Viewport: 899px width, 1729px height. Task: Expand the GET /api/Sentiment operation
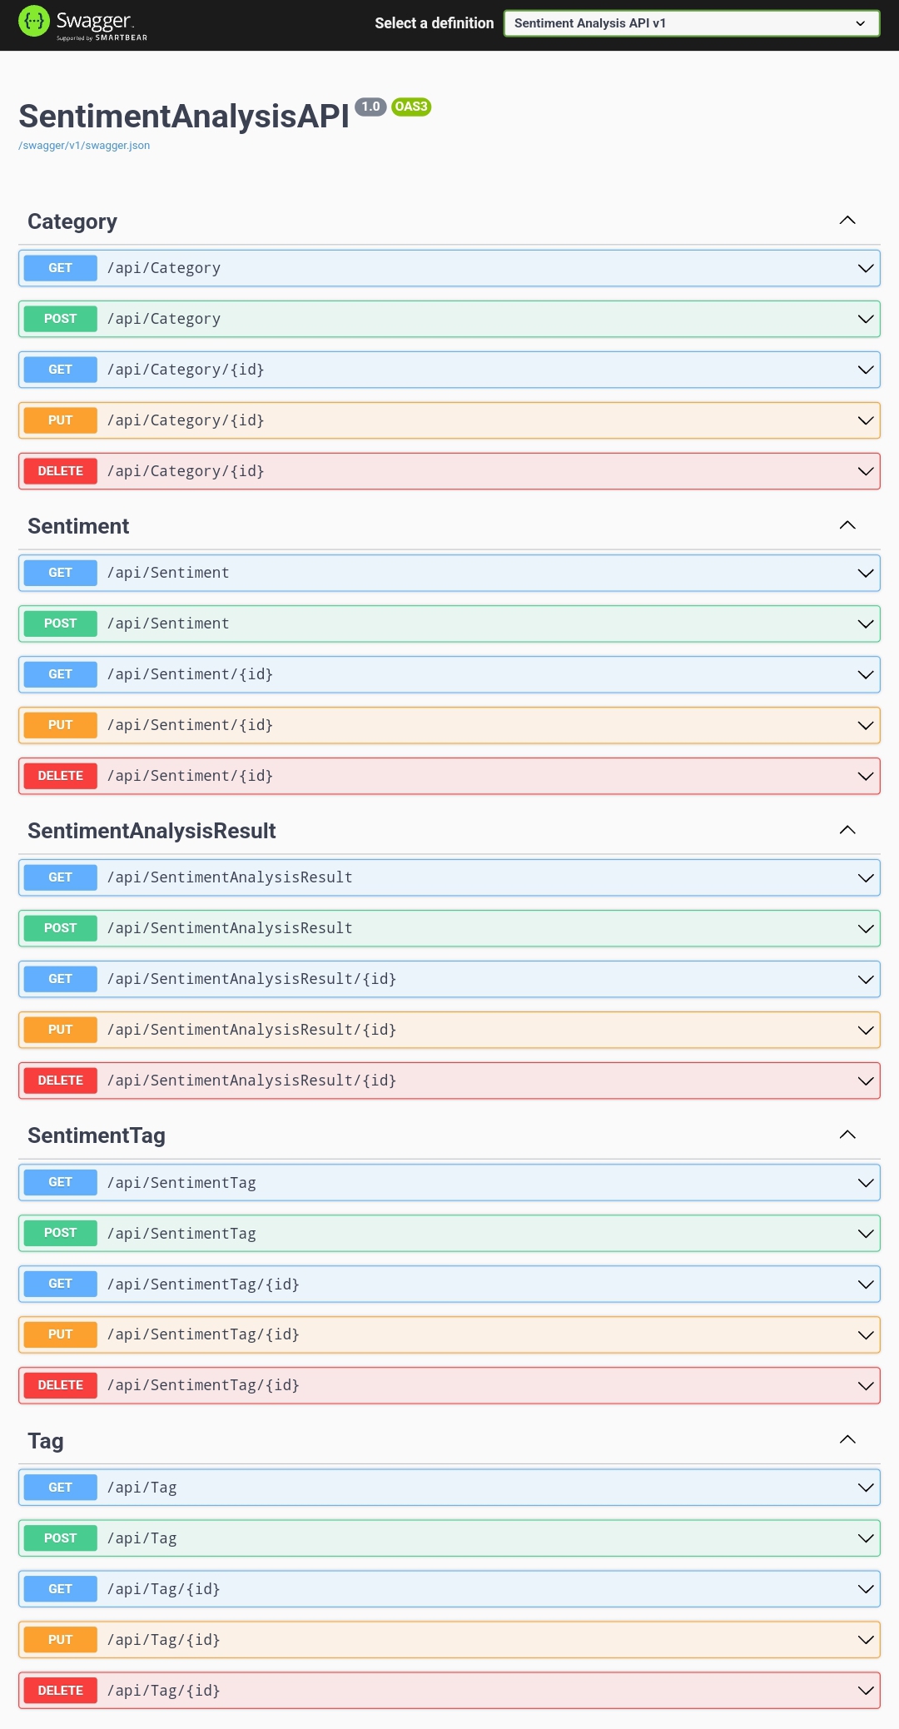(x=866, y=573)
